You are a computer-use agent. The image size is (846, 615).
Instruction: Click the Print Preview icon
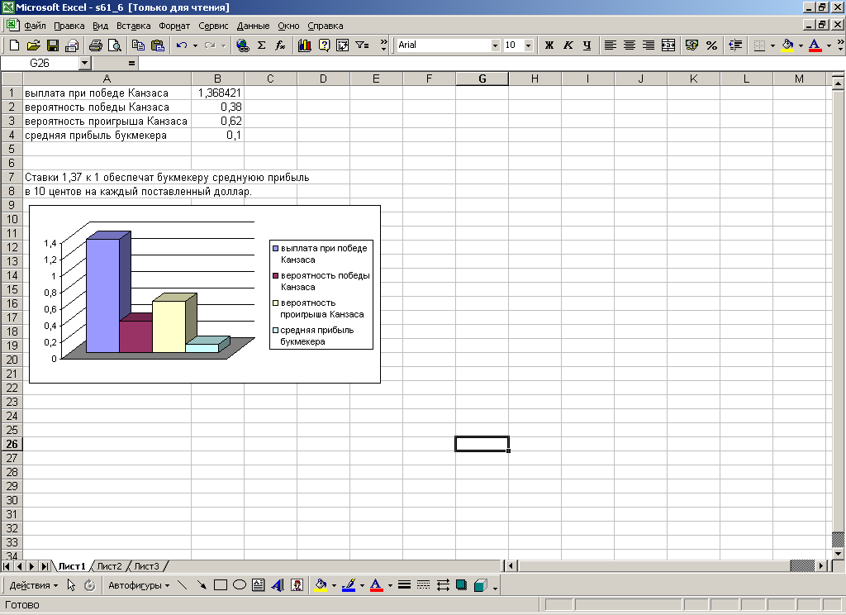(x=114, y=45)
